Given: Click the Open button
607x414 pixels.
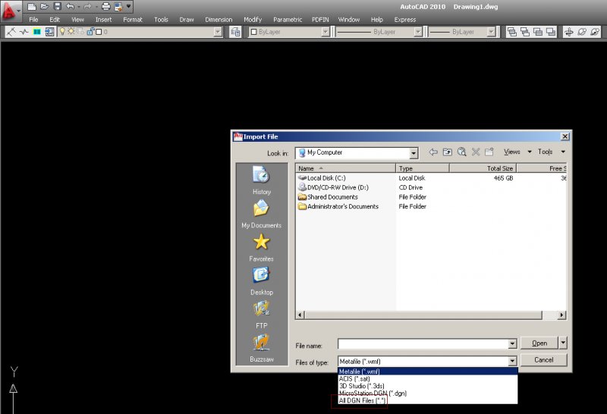Looking at the screenshot, I should pos(539,343).
